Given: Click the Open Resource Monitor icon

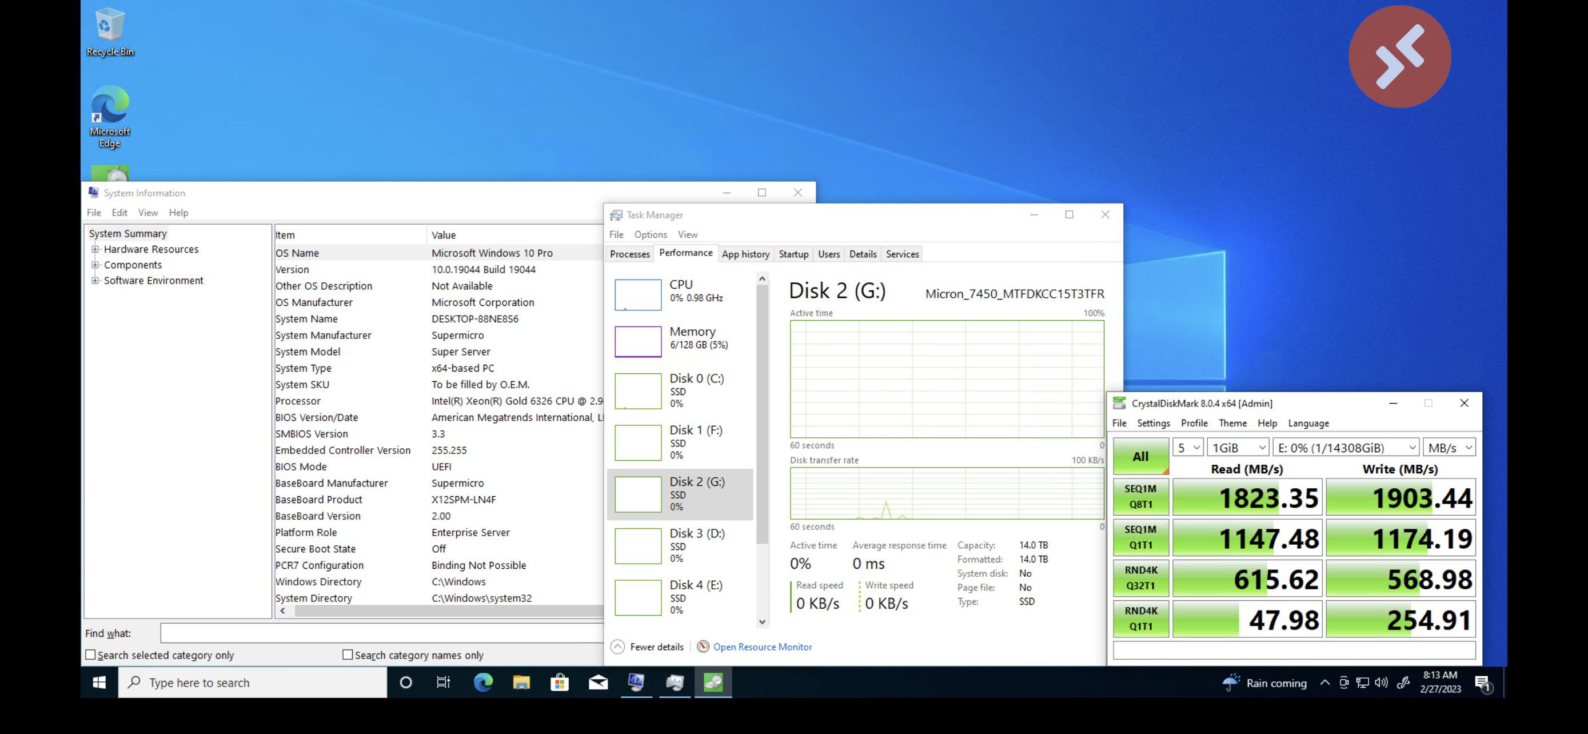Looking at the screenshot, I should pyautogui.click(x=702, y=647).
